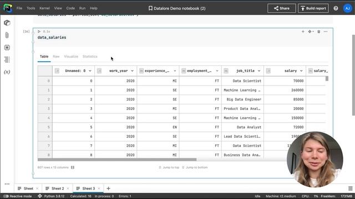Click the columns layout icon beside row count
Image resolution: width=355 pixels, height=199 pixels.
click(x=73, y=167)
